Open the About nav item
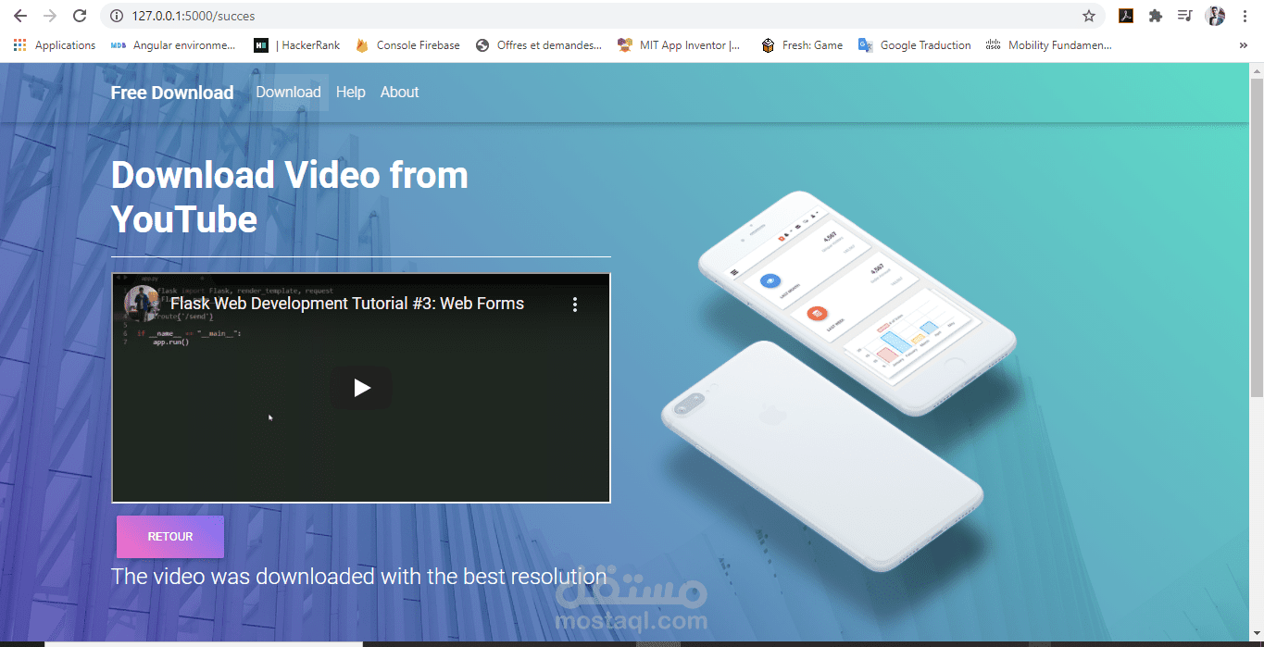 pos(400,93)
